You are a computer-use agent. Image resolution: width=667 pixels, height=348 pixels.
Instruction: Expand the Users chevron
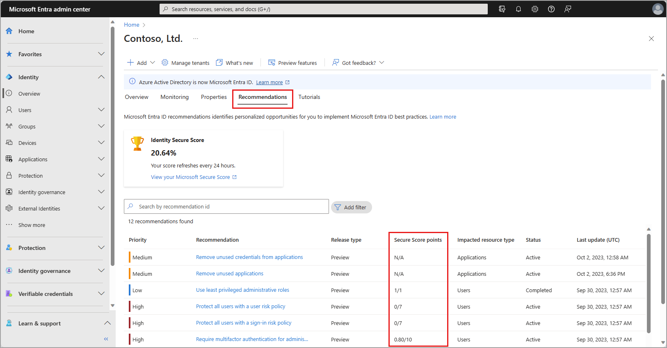click(101, 110)
